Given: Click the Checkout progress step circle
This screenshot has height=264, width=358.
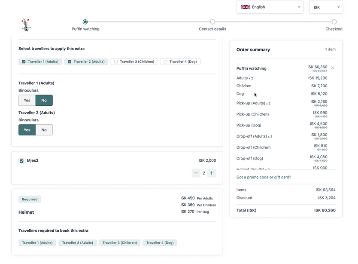Looking at the screenshot, I should click(x=334, y=21).
